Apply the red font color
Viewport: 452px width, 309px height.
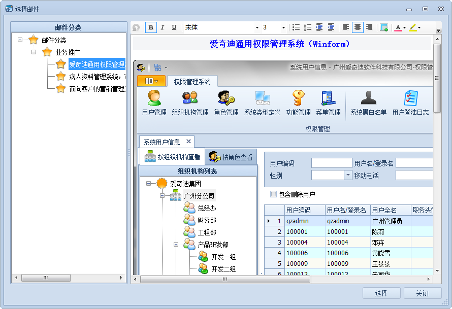(x=398, y=27)
